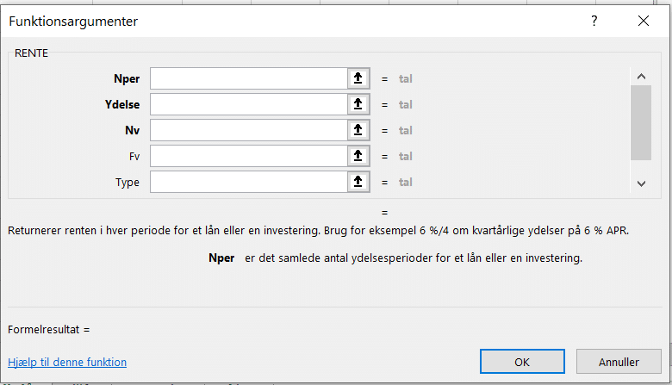
Task: Click into the Nper input field
Action: (248, 78)
